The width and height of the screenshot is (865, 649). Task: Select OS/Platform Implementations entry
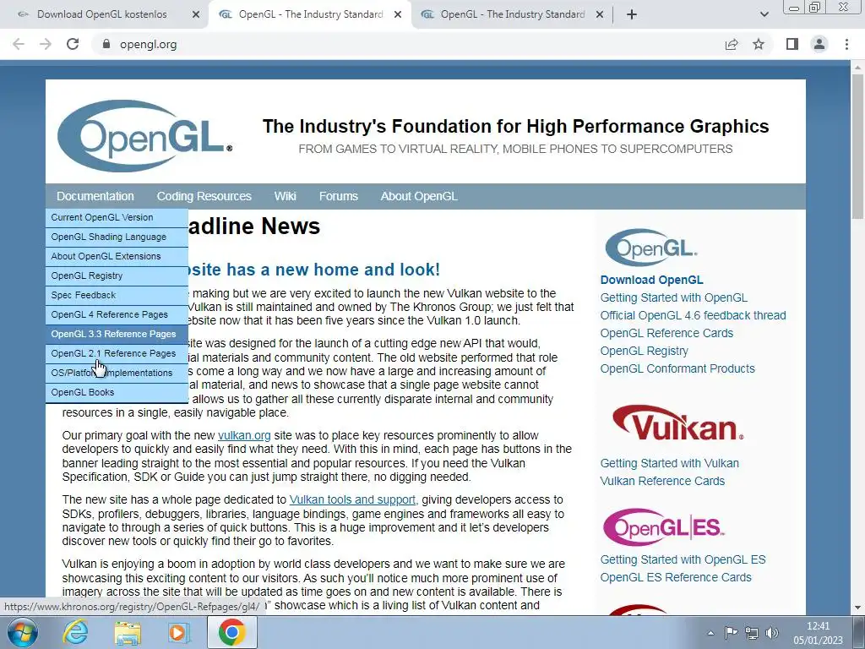pos(117,373)
